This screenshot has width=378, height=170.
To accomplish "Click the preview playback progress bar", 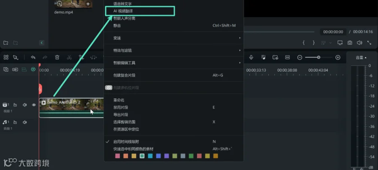I will click(279, 32).
